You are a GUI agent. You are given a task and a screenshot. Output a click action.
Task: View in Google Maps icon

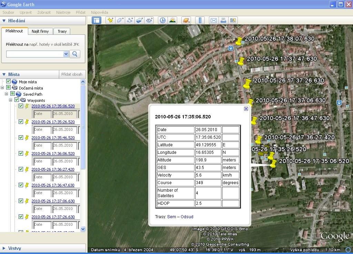click(233, 20)
